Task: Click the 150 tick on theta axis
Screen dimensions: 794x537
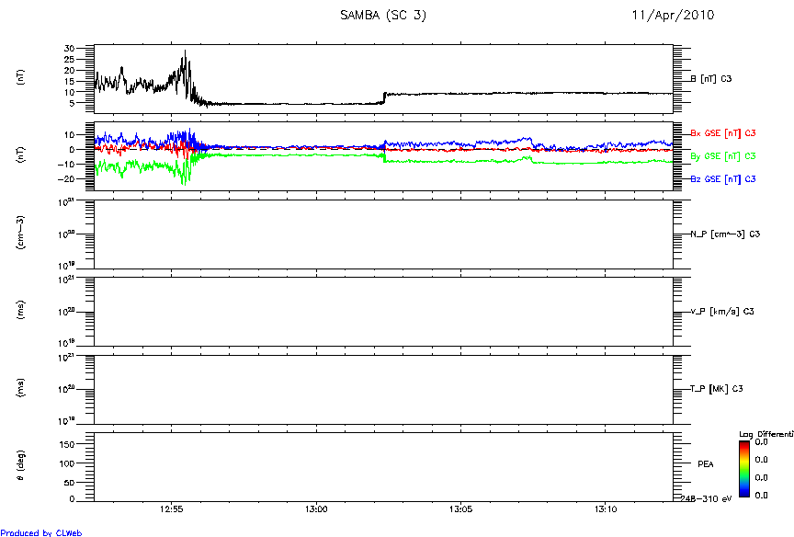Action: tap(68, 444)
